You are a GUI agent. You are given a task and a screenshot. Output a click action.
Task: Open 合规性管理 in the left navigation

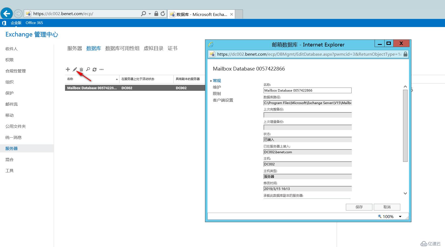point(15,71)
